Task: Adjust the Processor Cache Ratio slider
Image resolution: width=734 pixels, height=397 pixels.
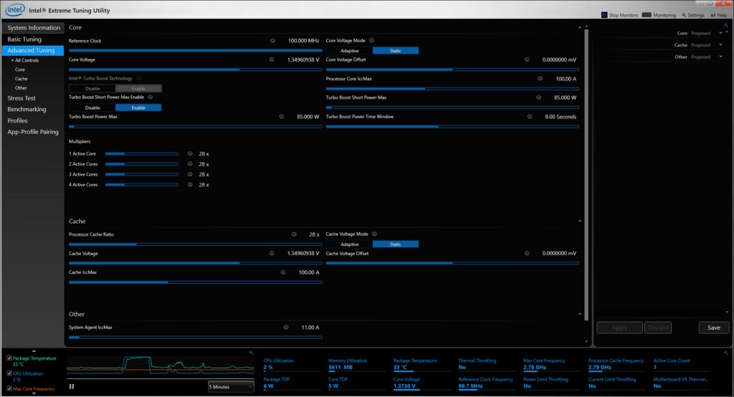Action: pyautogui.click(x=195, y=244)
